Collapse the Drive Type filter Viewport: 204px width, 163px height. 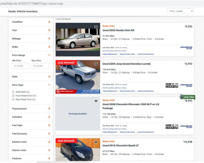[x=49, y=85]
